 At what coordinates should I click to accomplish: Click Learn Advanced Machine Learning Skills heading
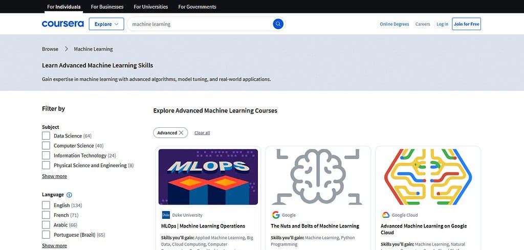98,65
